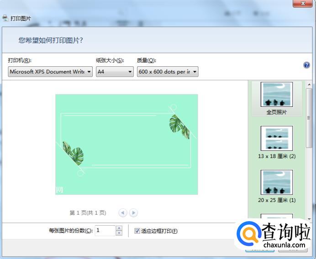This screenshot has height=259, width=316.
Task: Open the help icon for printing
Action: pos(306,65)
